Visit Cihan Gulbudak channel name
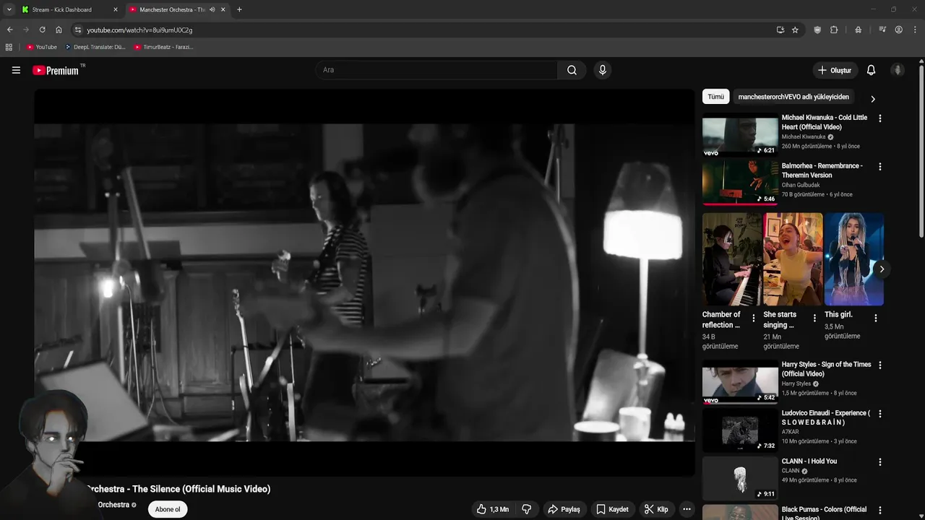The image size is (925, 520). pos(801,185)
